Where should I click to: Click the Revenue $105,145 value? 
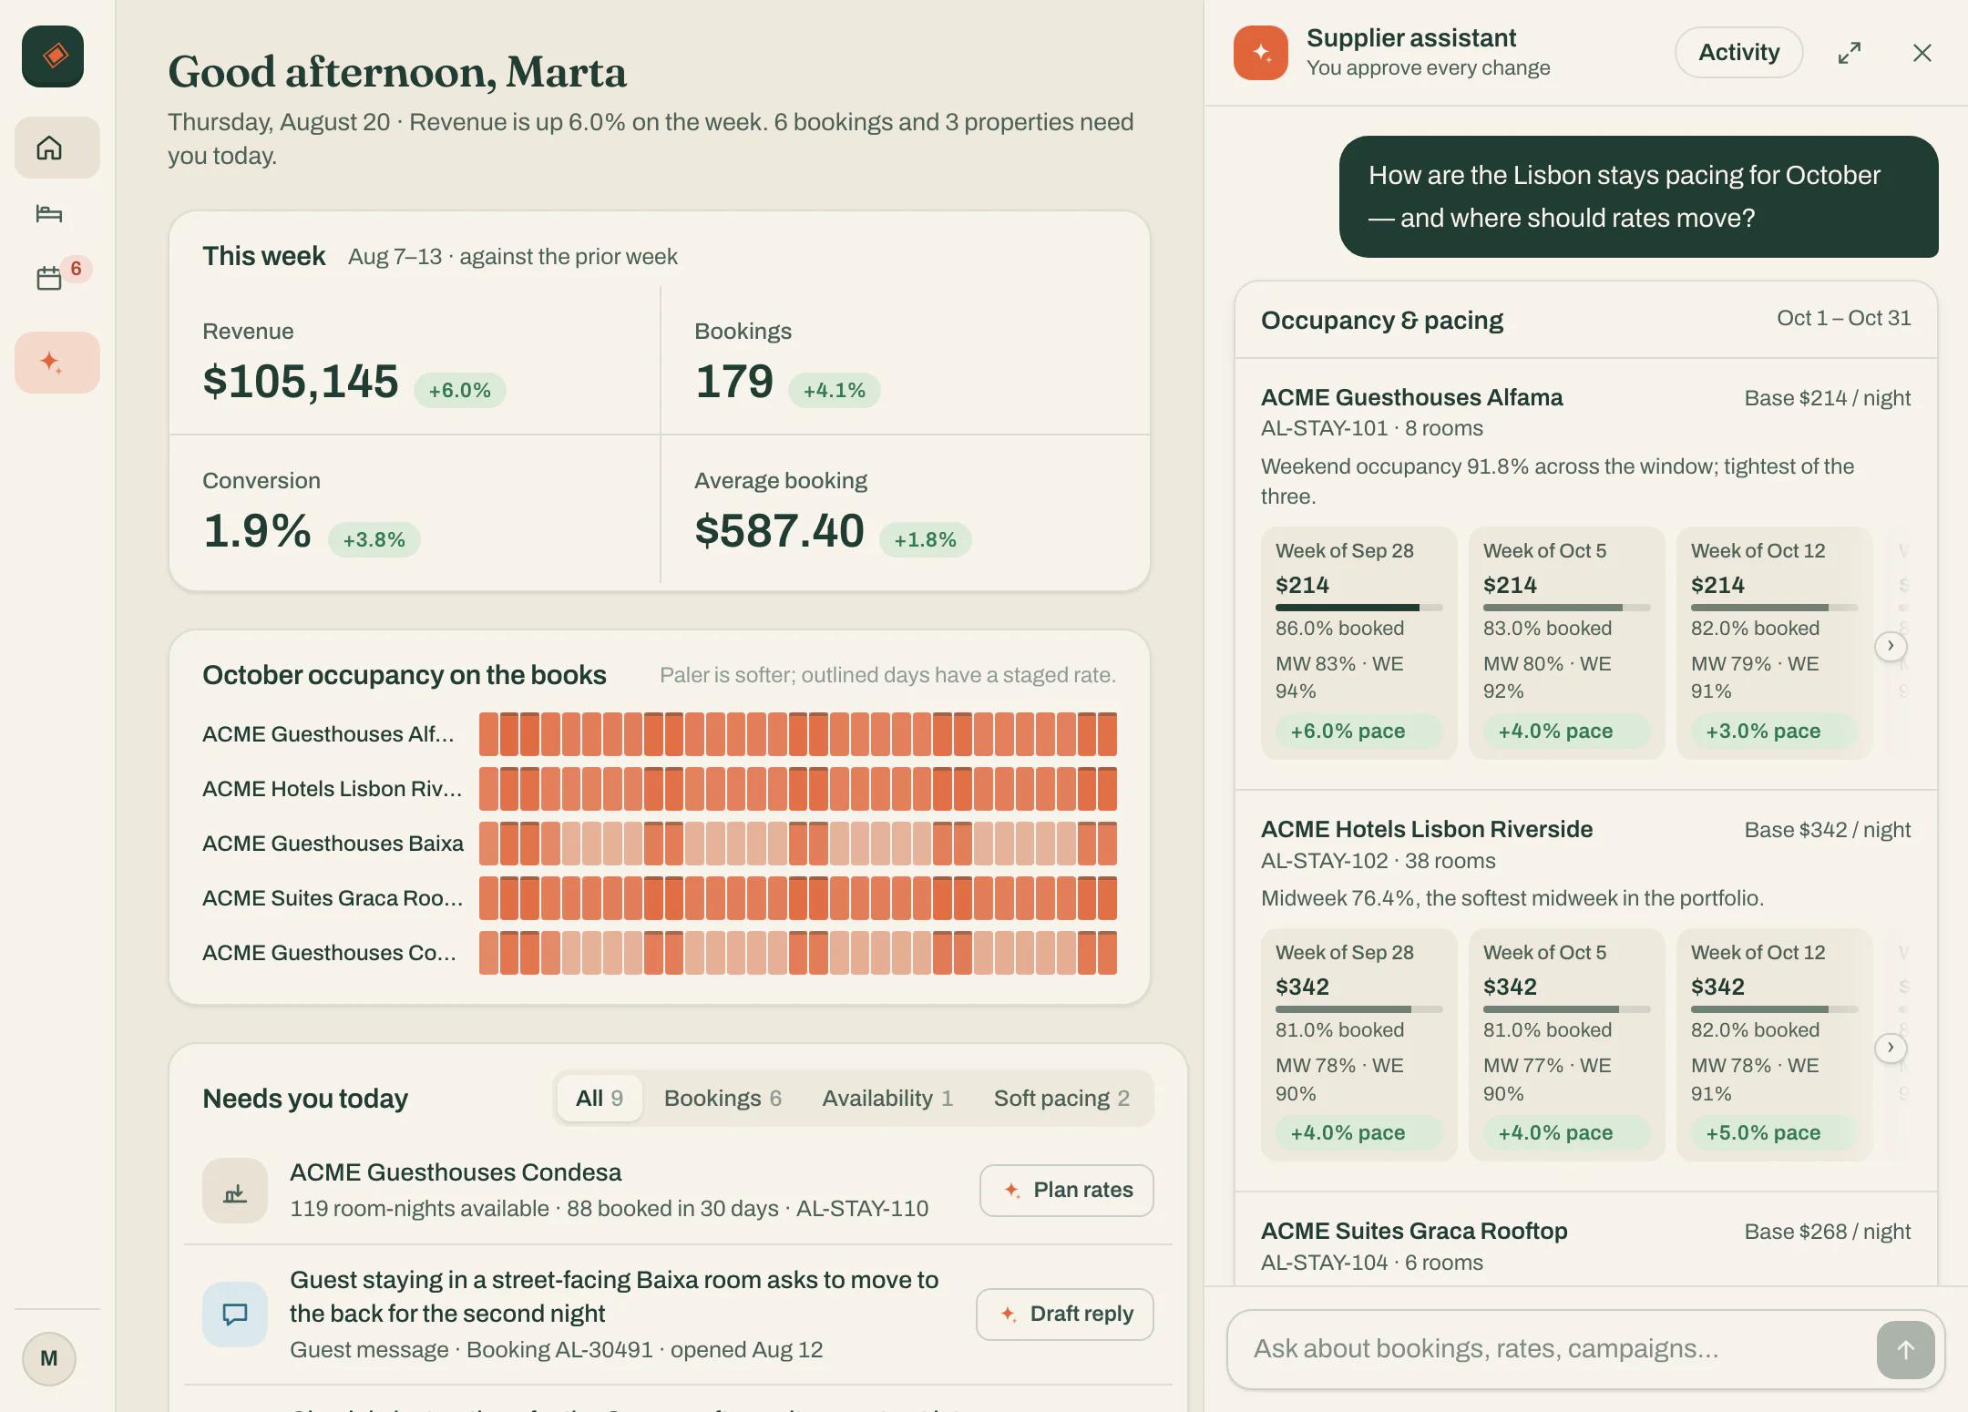[x=301, y=382]
